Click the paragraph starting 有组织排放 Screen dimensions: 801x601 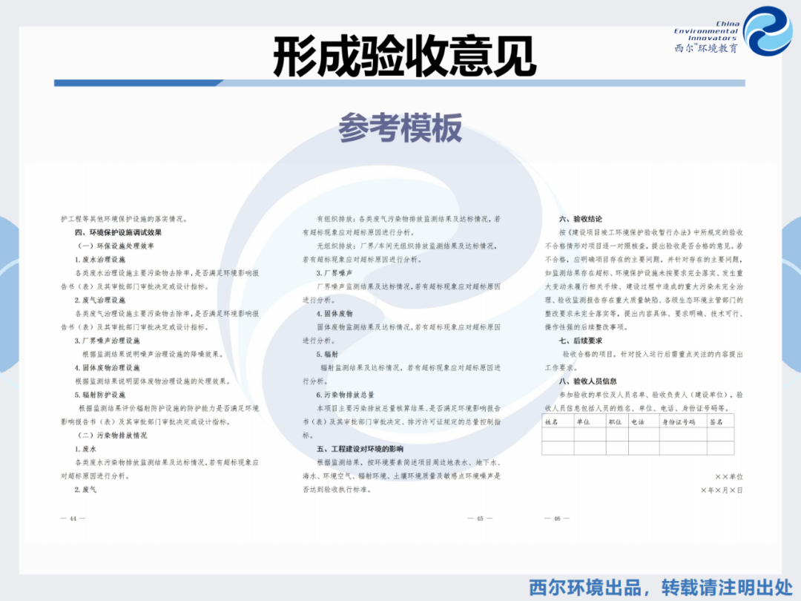401,226
